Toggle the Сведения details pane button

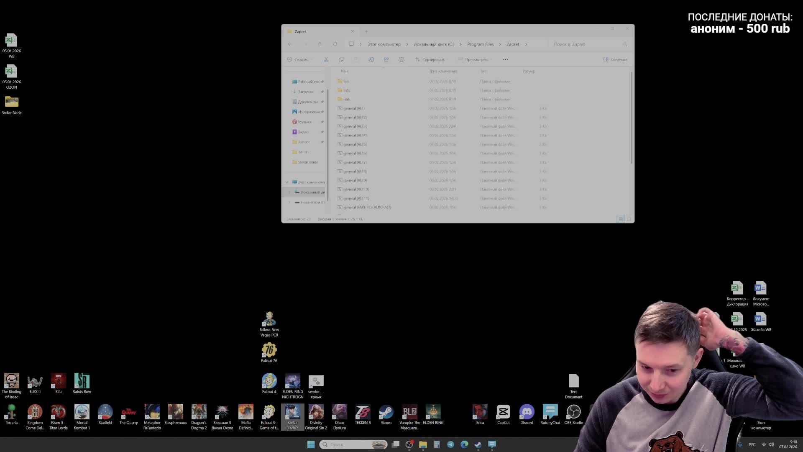point(615,59)
